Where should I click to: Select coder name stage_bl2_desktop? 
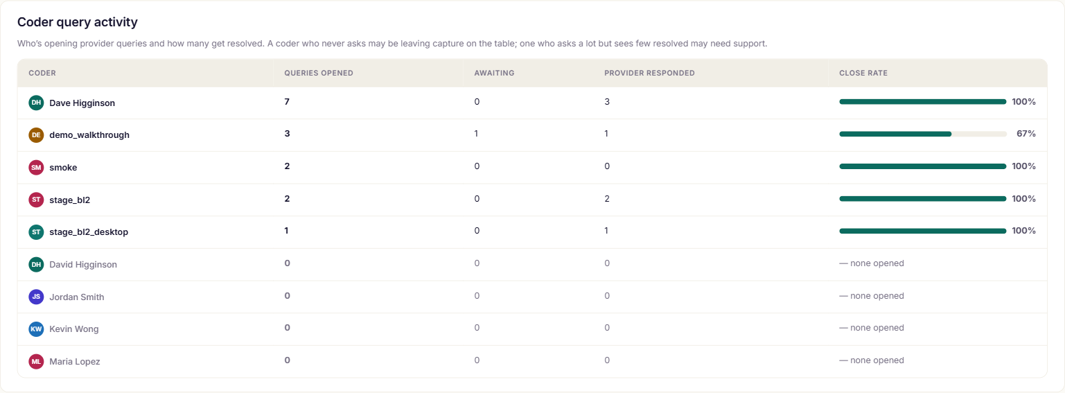click(x=89, y=232)
